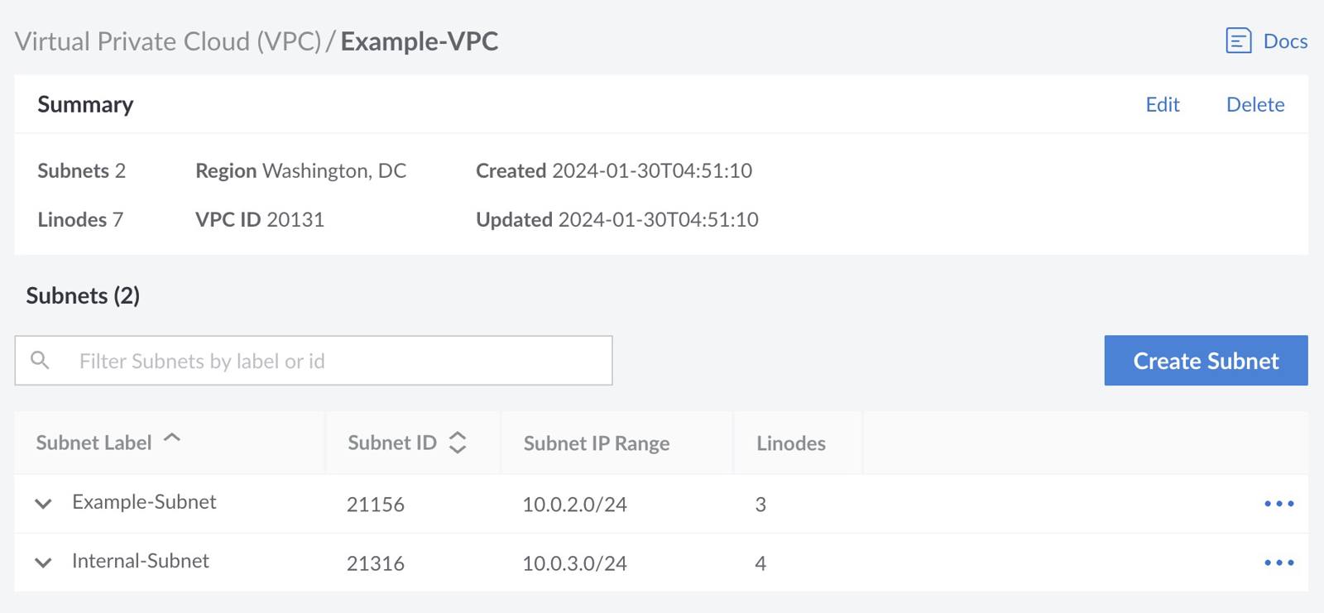Screen dimensions: 1324x613
Task: Click the Create Subnet button
Action: point(1205,361)
